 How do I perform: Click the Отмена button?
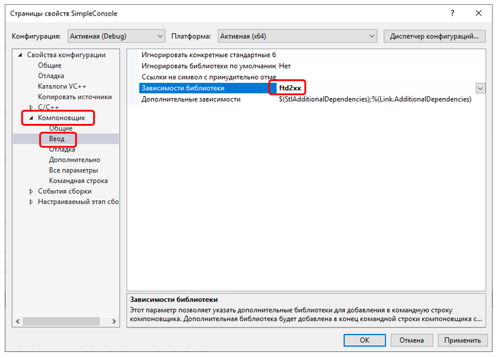[x=411, y=340]
